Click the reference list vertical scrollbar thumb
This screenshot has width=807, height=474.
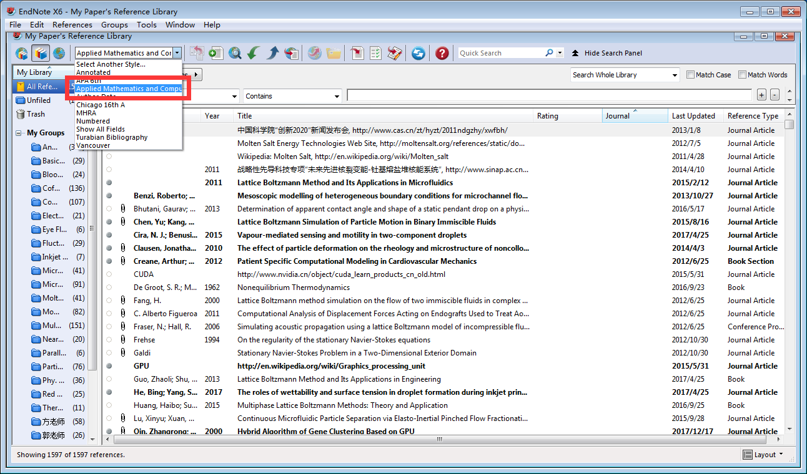(790, 124)
